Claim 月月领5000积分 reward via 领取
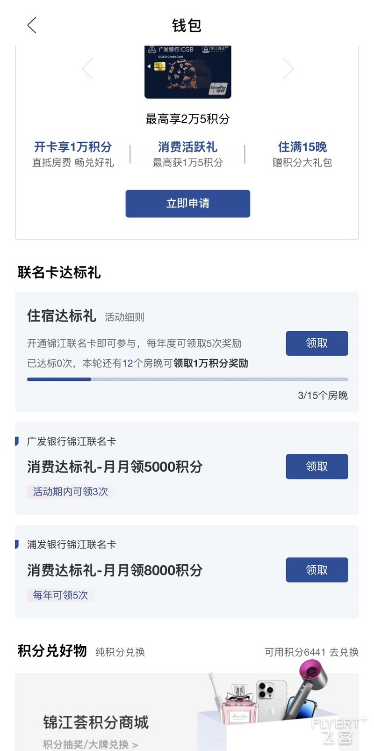This screenshot has width=374, height=751. (317, 467)
